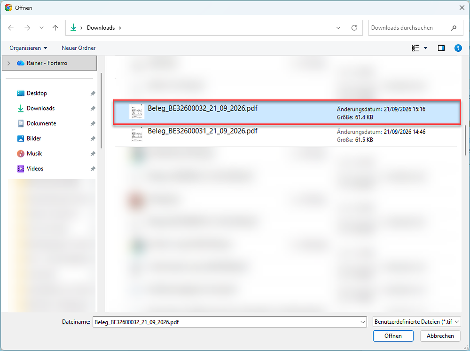Viewport: 470px width, 351px height.
Task: Click the Abbrechen button
Action: pyautogui.click(x=440, y=336)
